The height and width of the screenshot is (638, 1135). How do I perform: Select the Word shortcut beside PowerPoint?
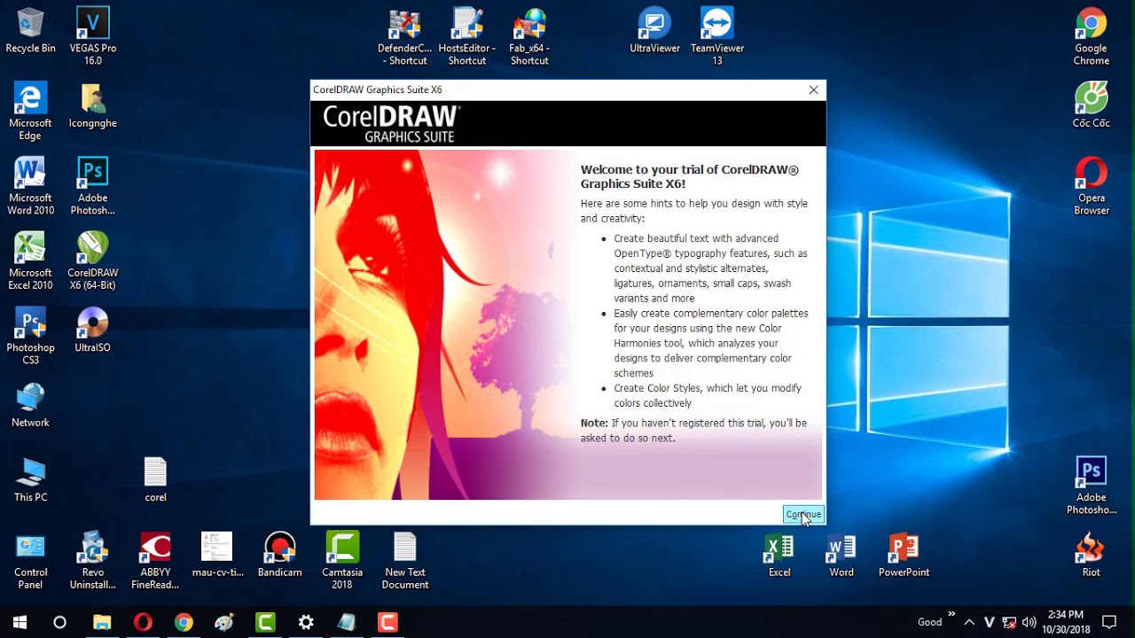(841, 554)
